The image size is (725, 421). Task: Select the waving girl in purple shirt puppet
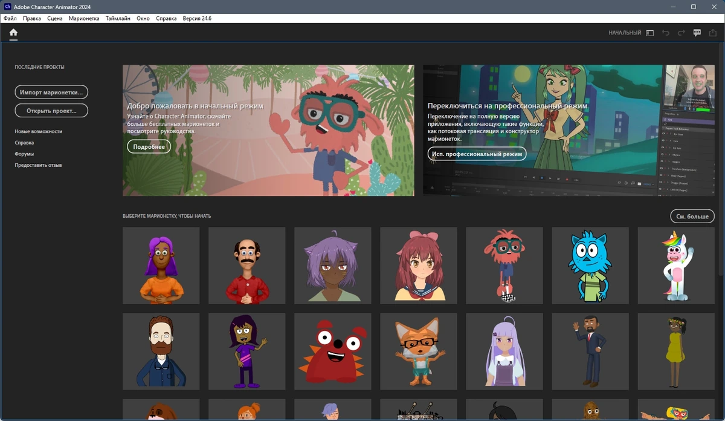point(247,351)
